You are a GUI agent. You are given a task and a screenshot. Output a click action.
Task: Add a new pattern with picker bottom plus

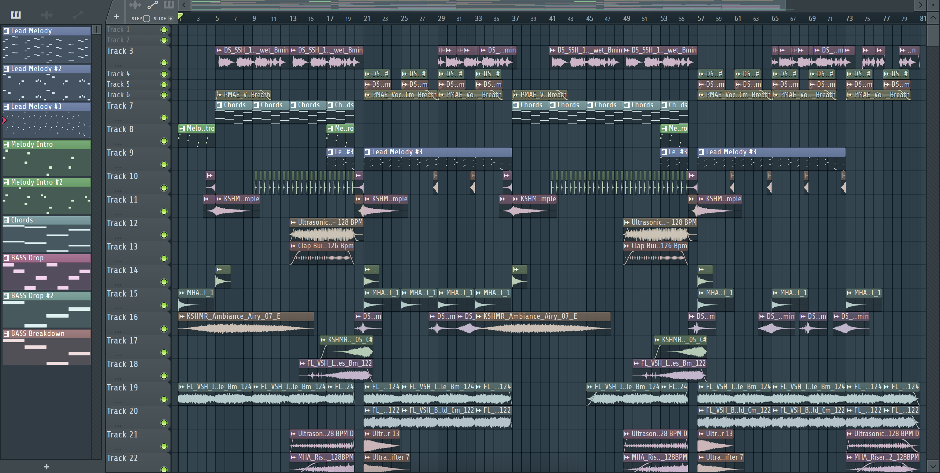pyautogui.click(x=46, y=467)
